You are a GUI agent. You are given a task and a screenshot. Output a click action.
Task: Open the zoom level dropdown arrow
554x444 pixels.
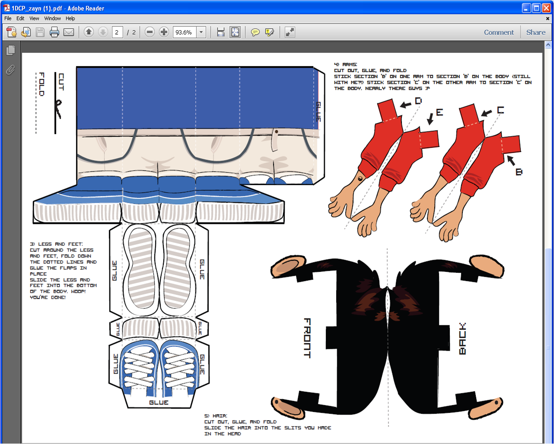pos(201,32)
